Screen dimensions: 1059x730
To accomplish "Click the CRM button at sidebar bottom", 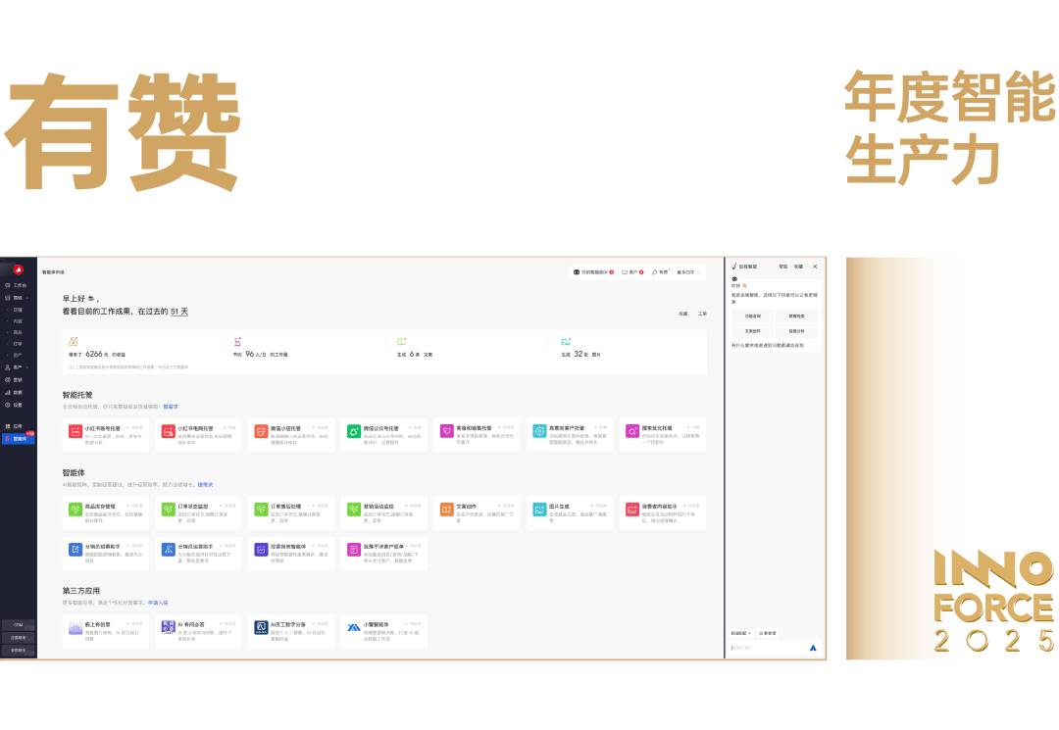I will pyautogui.click(x=18, y=624).
